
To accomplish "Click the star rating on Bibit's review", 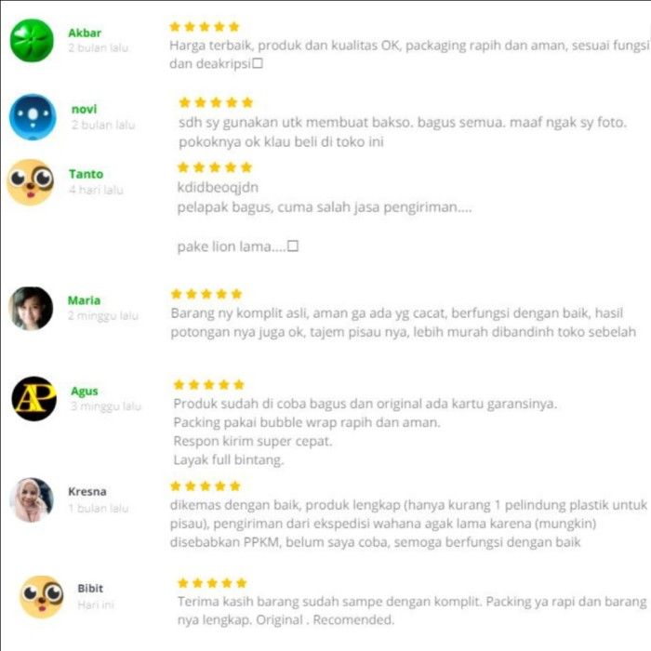I will 212,583.
